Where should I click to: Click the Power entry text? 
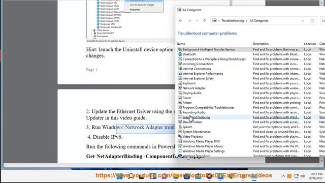pyautogui.click(x=187, y=98)
